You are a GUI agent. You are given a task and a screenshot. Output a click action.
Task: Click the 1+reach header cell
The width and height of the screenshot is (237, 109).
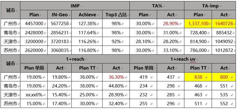tap(75, 59)
